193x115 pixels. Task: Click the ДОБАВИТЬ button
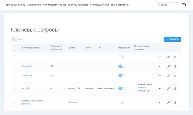(x=172, y=39)
